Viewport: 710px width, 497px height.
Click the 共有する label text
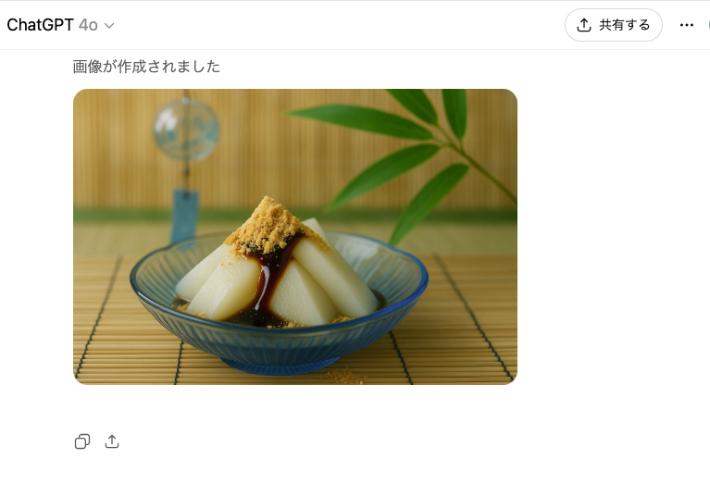(625, 25)
